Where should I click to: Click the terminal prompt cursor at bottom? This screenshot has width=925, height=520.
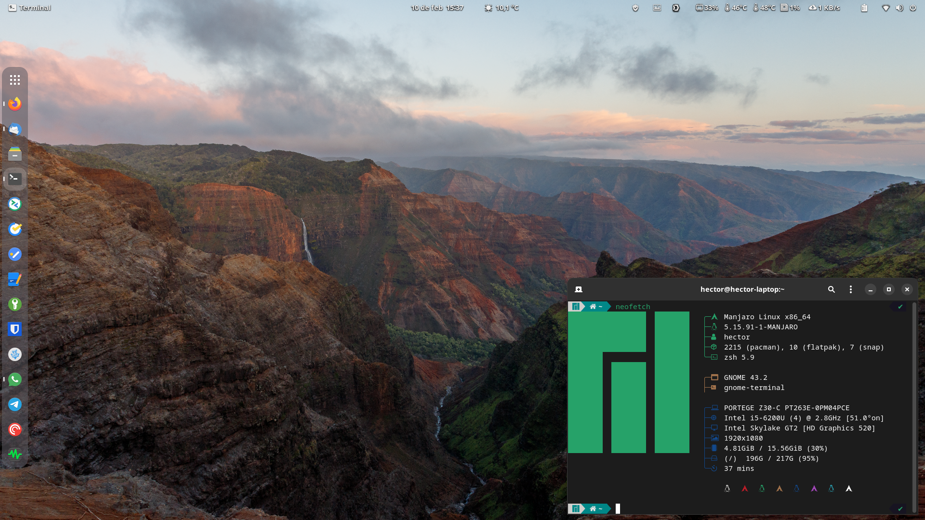[x=618, y=509]
